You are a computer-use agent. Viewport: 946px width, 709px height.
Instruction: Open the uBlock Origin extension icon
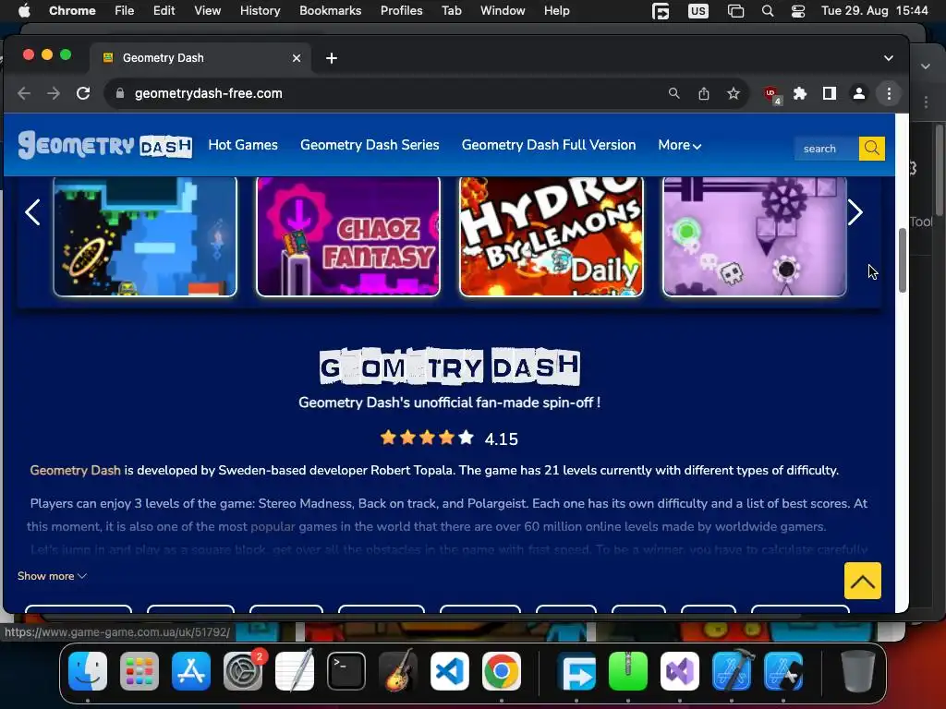pyautogui.click(x=771, y=94)
